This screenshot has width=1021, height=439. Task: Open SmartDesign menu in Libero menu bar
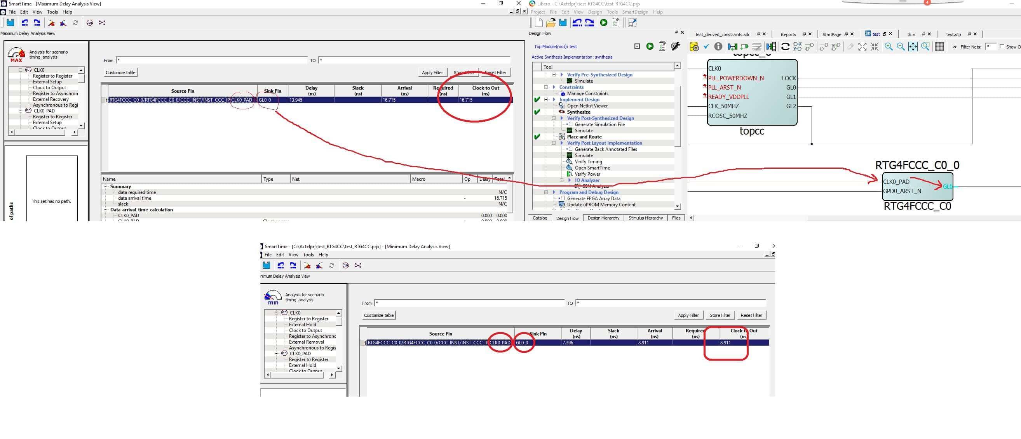point(635,12)
